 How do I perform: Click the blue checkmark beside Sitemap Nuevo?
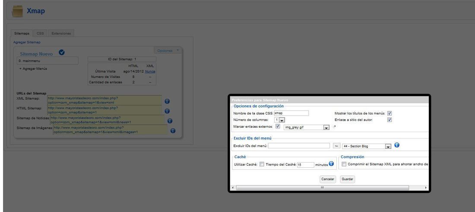tap(62, 52)
